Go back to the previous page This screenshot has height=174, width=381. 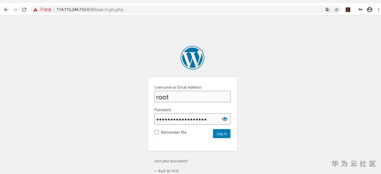pos(6,10)
